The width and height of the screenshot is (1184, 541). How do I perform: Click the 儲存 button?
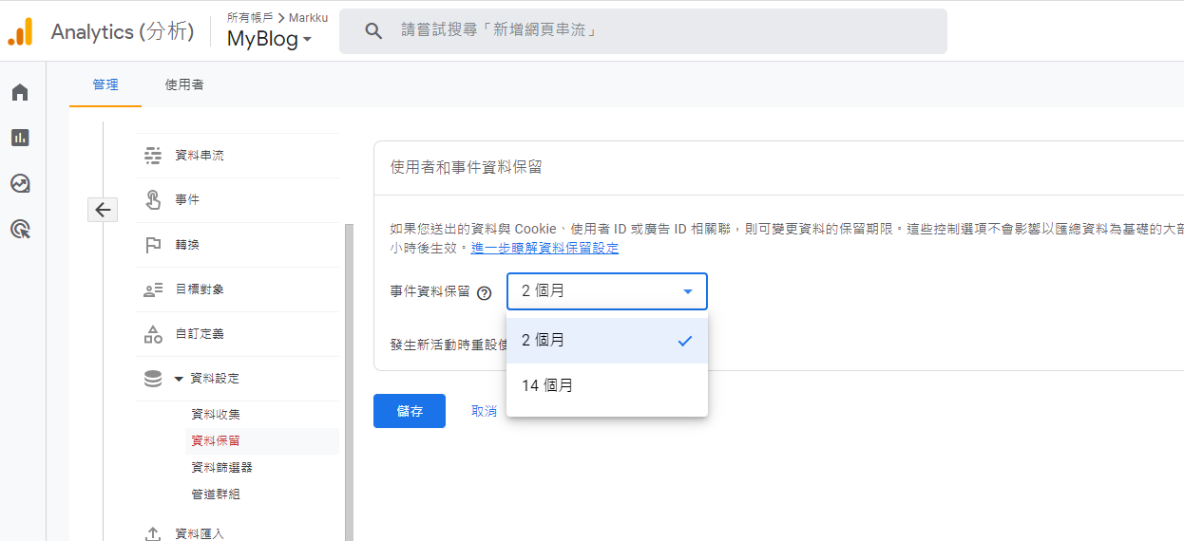coord(410,411)
